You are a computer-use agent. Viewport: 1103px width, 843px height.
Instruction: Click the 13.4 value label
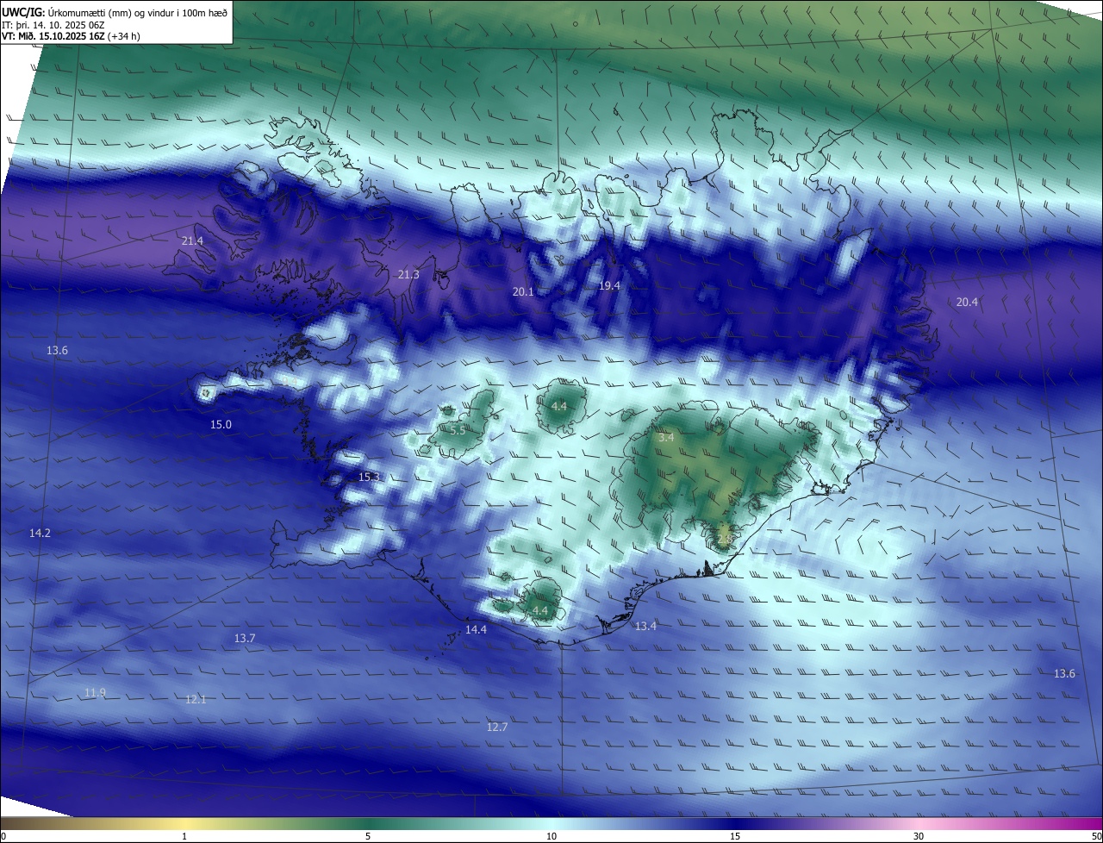coord(645,627)
